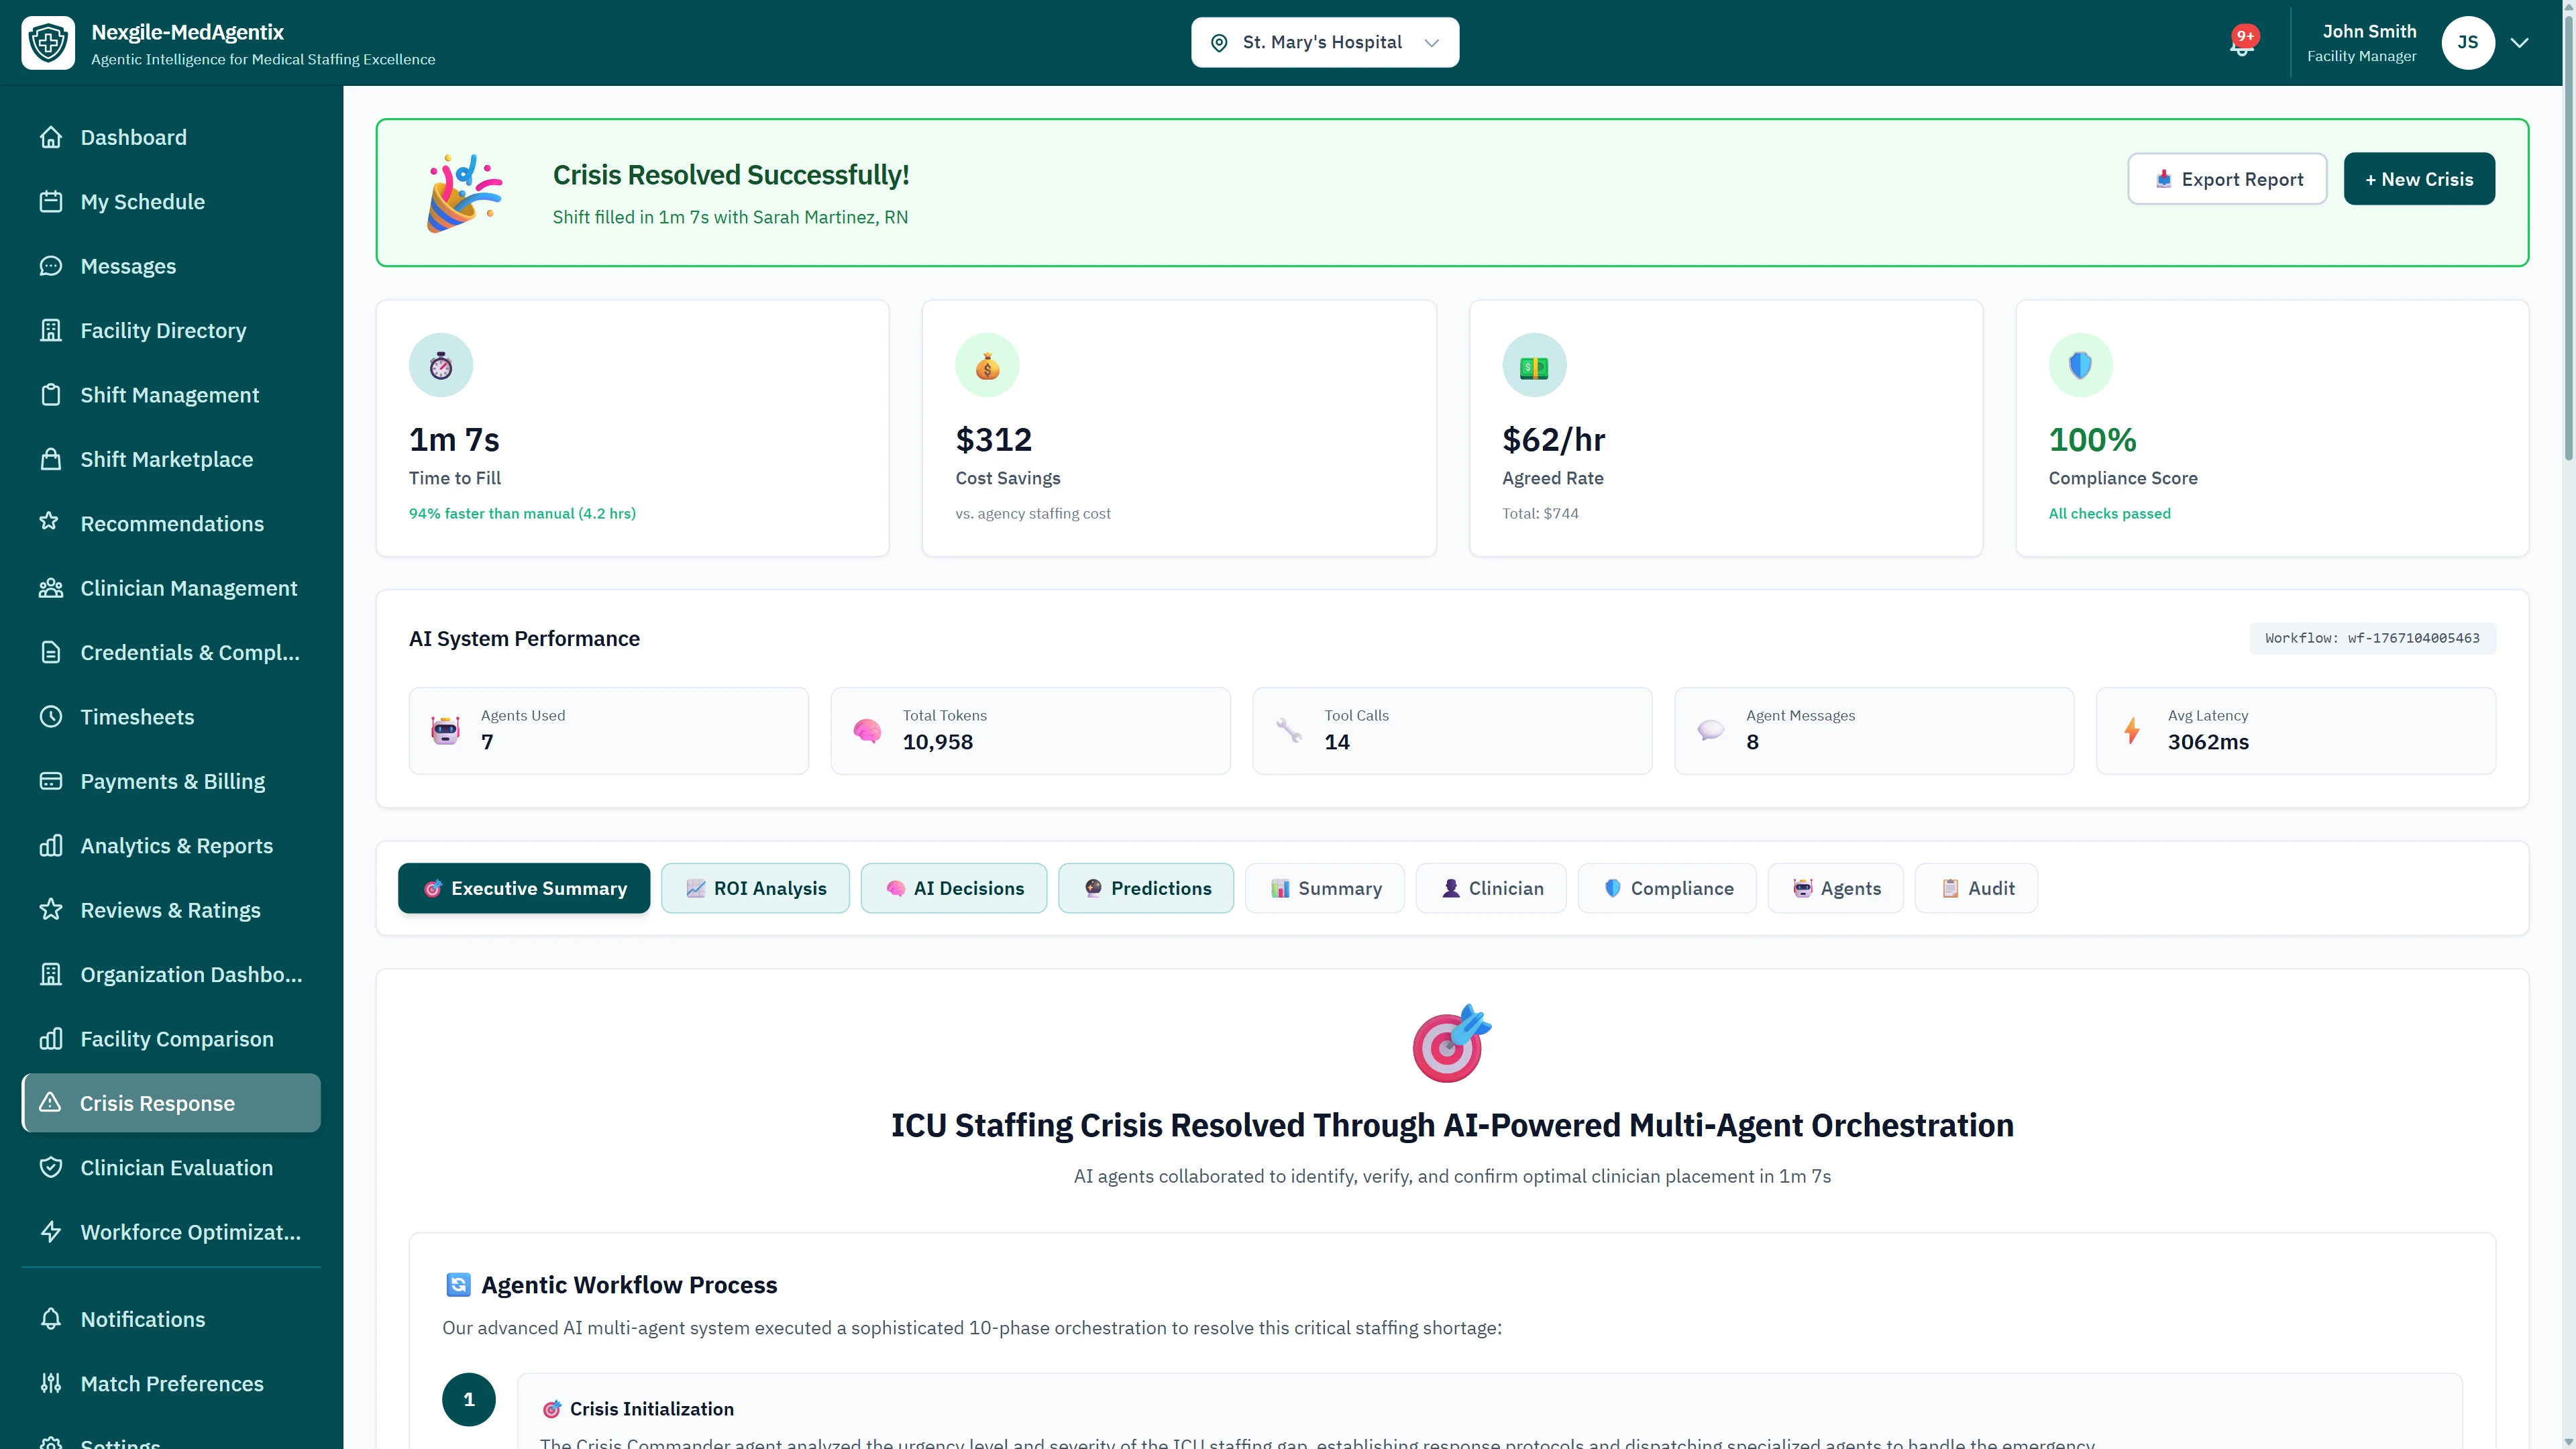The image size is (2576, 1449).
Task: Open Credentials & Compliance menu entry
Action: coord(190,652)
